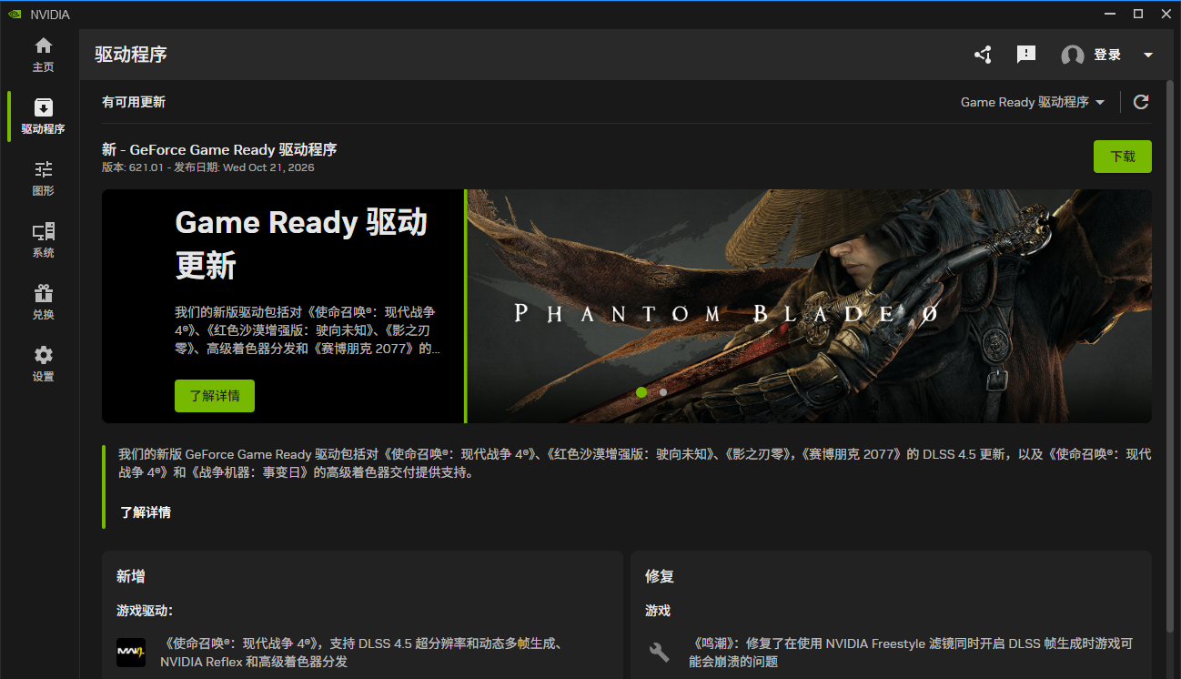The height and width of the screenshot is (679, 1181).
Task: Click the 修复 section heading
Action: 660,576
